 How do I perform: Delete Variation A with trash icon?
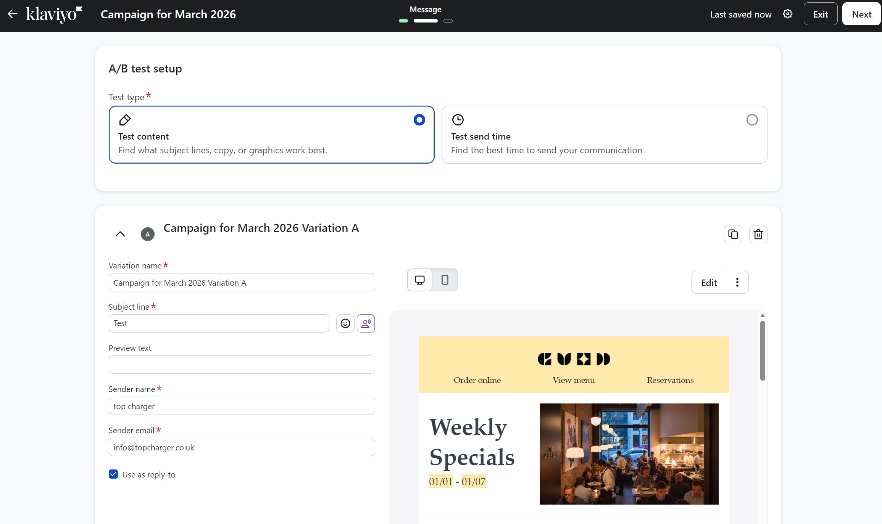(x=758, y=234)
